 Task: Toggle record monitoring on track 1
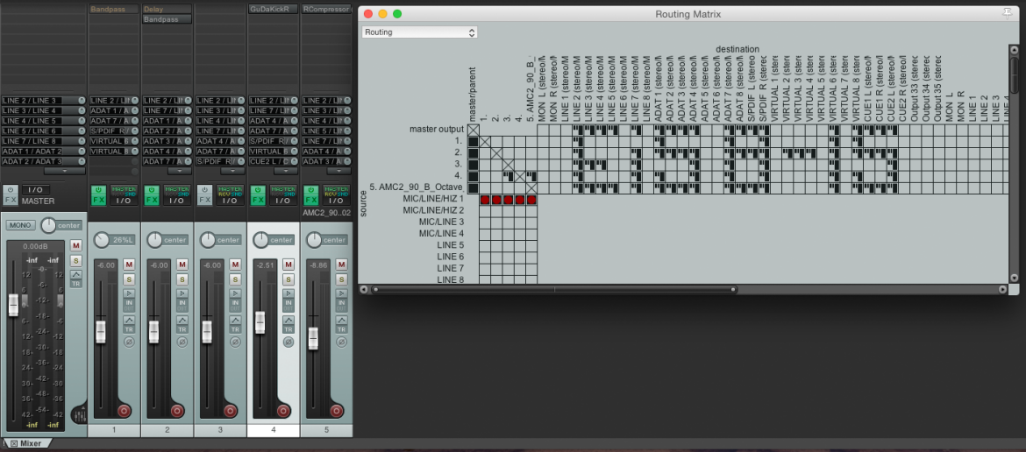point(129,293)
